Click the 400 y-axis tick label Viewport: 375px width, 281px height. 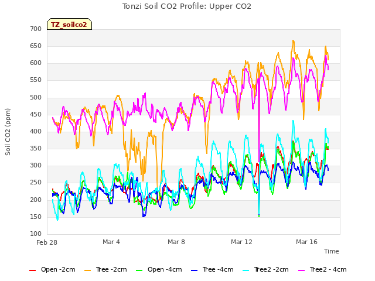coord(36,131)
